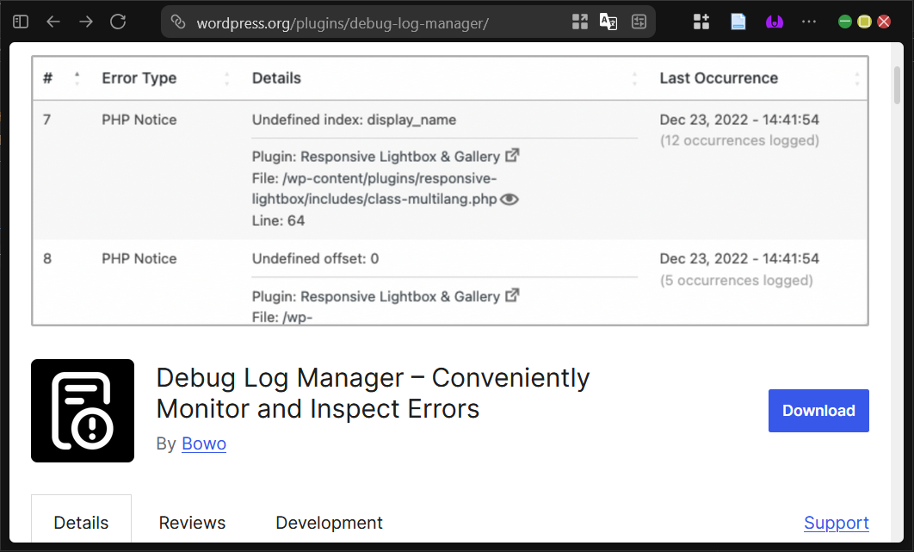Viewport: 914px width, 552px height.
Task: Open external link icon in row 8
Action: coord(512,296)
